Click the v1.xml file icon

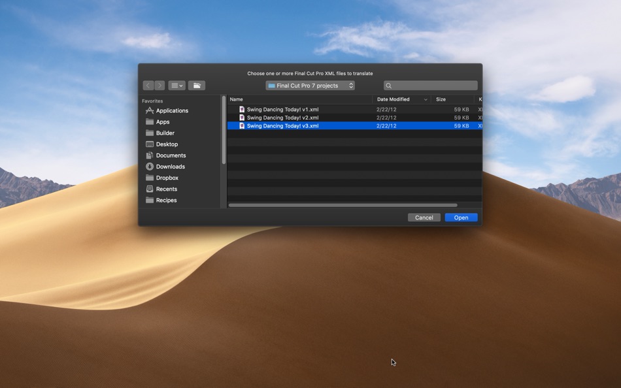pyautogui.click(x=242, y=109)
